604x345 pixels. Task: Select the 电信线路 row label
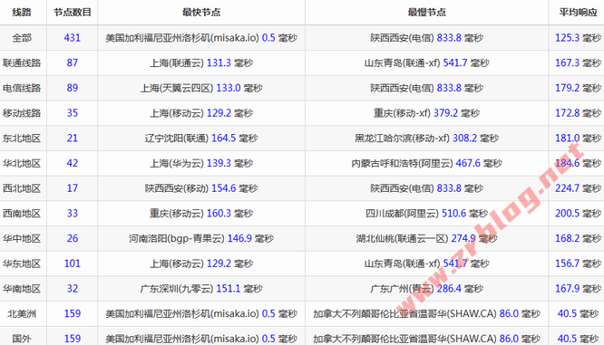(x=22, y=88)
